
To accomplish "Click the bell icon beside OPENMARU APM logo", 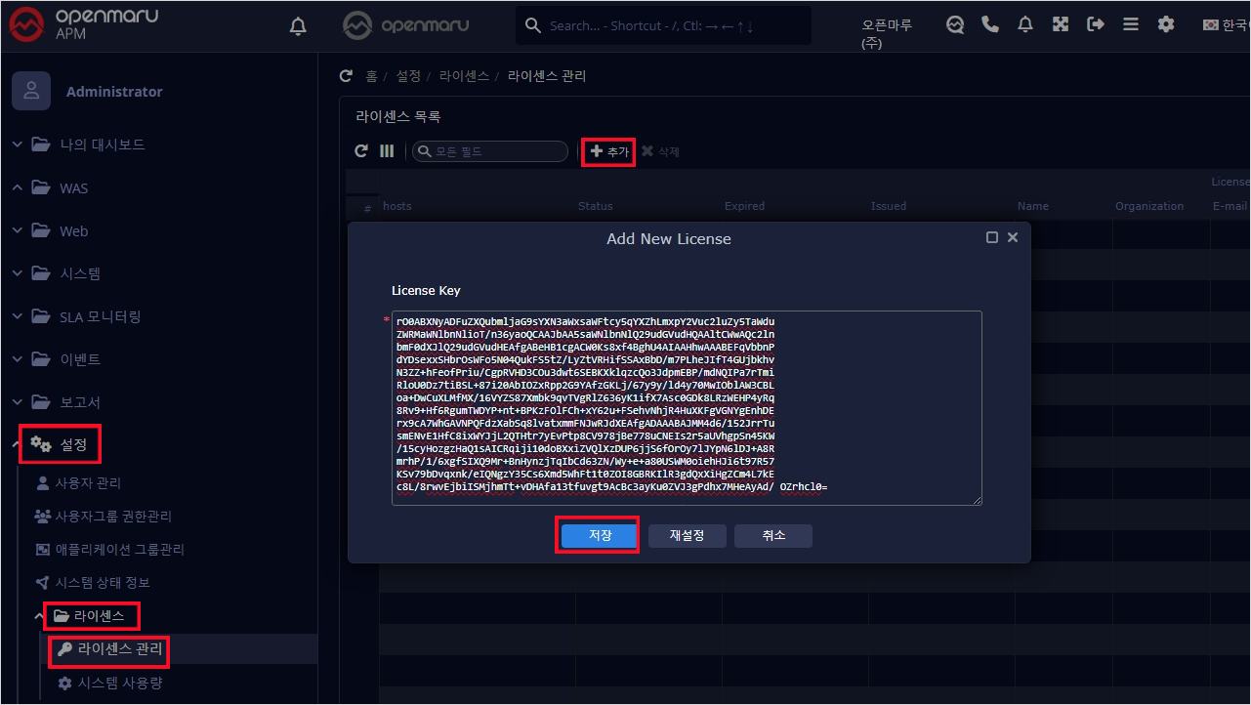I will tap(299, 27).
